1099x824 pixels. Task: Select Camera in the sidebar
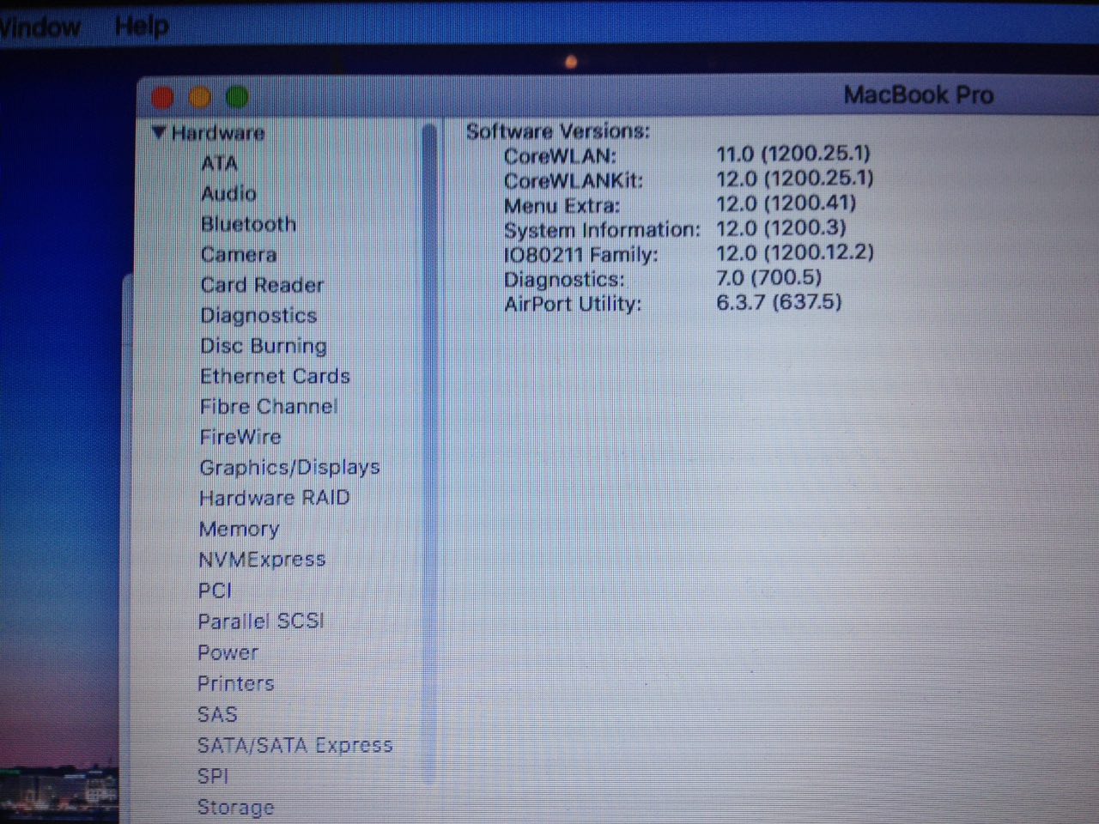tap(239, 255)
